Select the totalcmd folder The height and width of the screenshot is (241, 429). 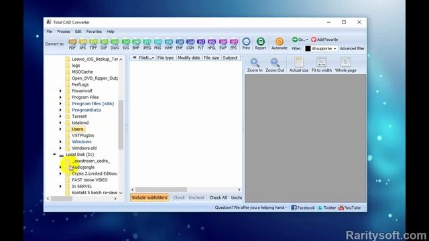pyautogui.click(x=80, y=123)
